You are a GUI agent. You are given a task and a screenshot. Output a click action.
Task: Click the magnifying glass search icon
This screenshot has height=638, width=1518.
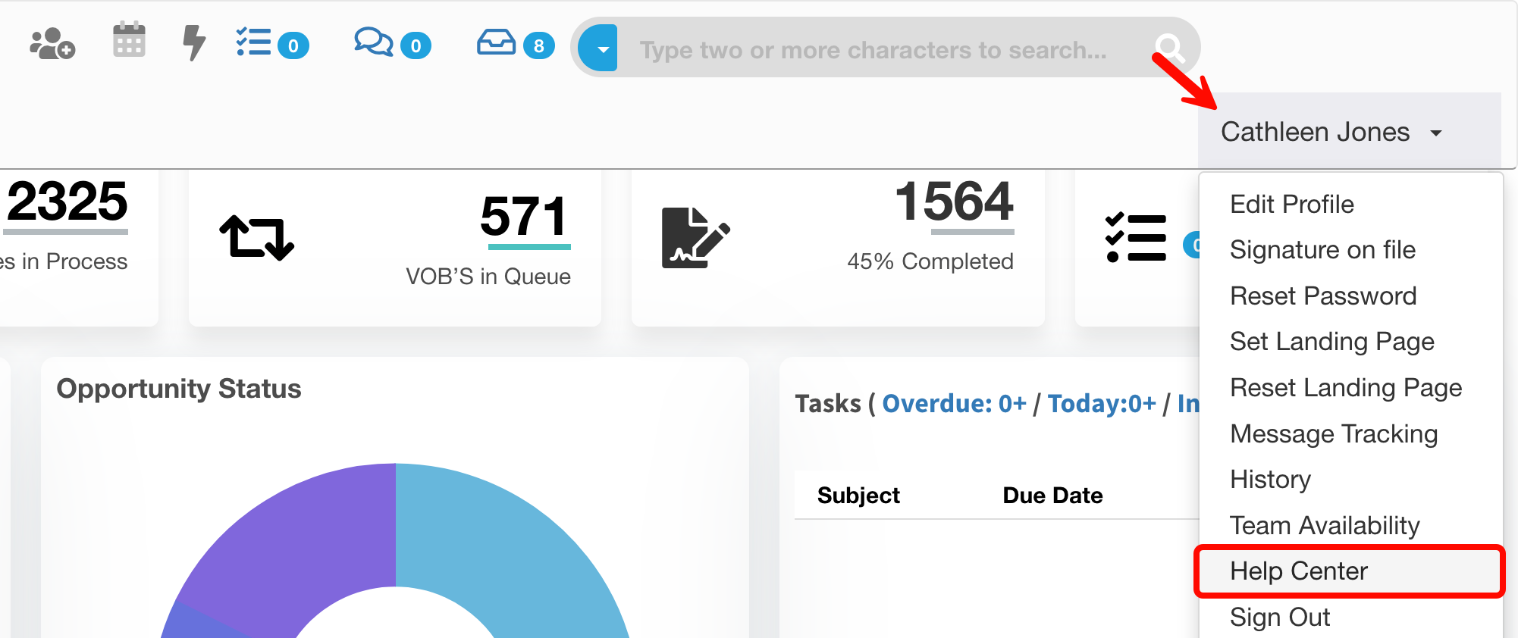1169,48
